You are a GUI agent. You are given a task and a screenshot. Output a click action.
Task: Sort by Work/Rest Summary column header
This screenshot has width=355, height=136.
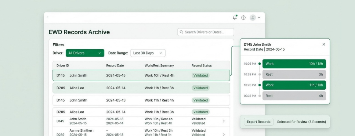coord(159,65)
